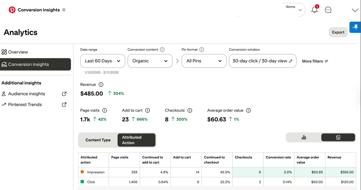Open Audience insights in sidebar
Screen dimensions: 361x190
[x=26, y=94]
